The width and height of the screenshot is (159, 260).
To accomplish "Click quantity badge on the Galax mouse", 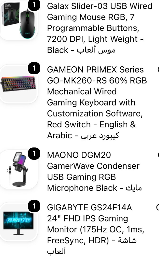I will click(34, 5).
